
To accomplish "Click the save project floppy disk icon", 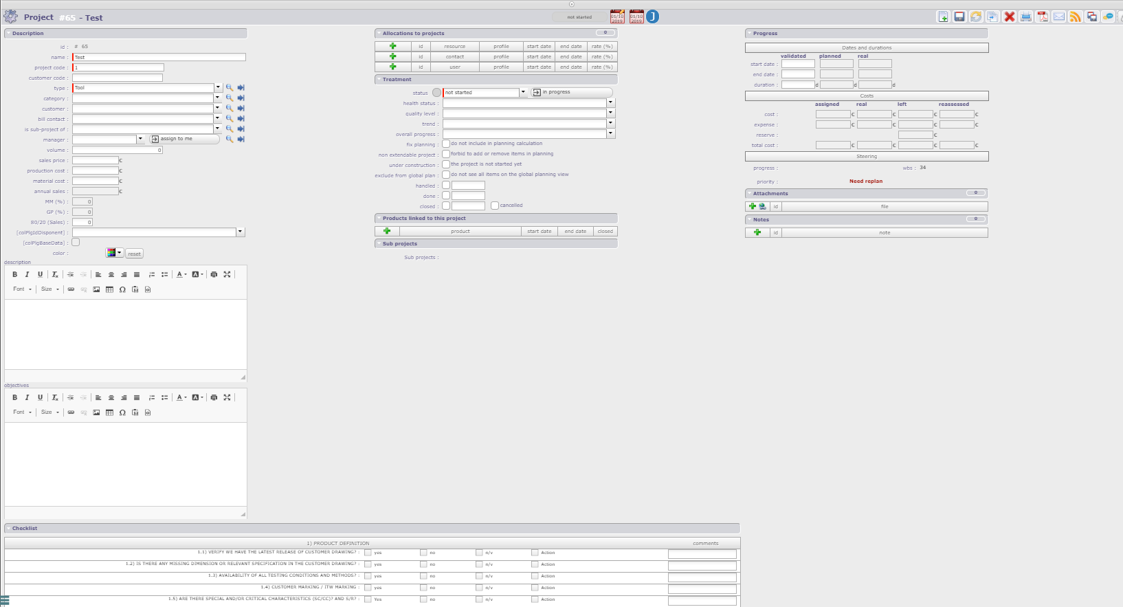I will (x=959, y=17).
